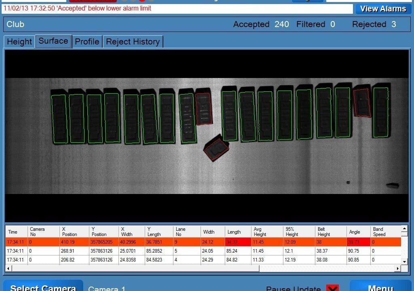Click the Avg Height column header

pyautogui.click(x=260, y=232)
